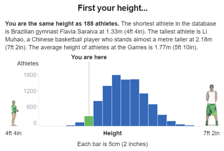Click the 0 y-axis tick label
Image resolution: width=224 pixels, height=151 pixels.
pos(35,123)
